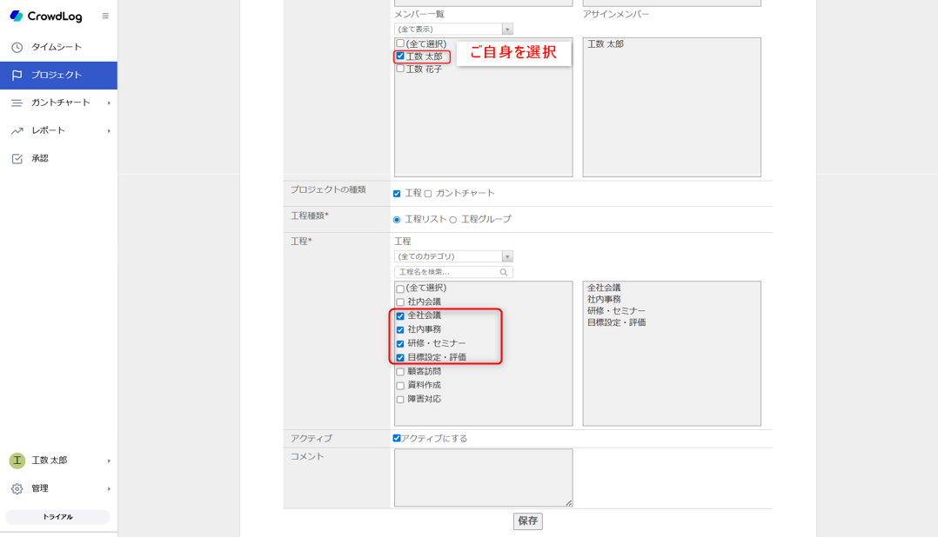
Task: Click the Gantt chart bars icon
Action: [x=17, y=103]
